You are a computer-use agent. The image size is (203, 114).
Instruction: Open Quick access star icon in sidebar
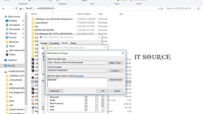pyautogui.click(x=6, y=16)
